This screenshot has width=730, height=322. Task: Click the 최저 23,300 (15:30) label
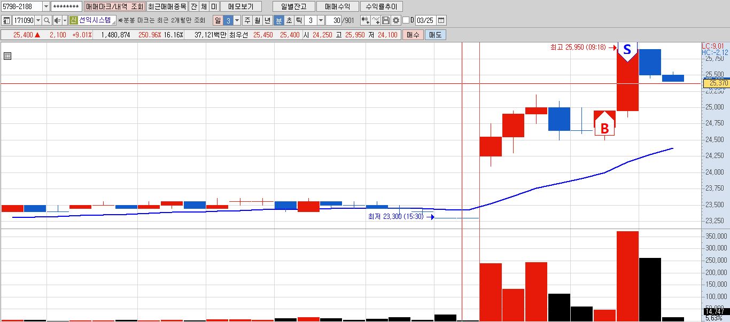[x=395, y=217]
